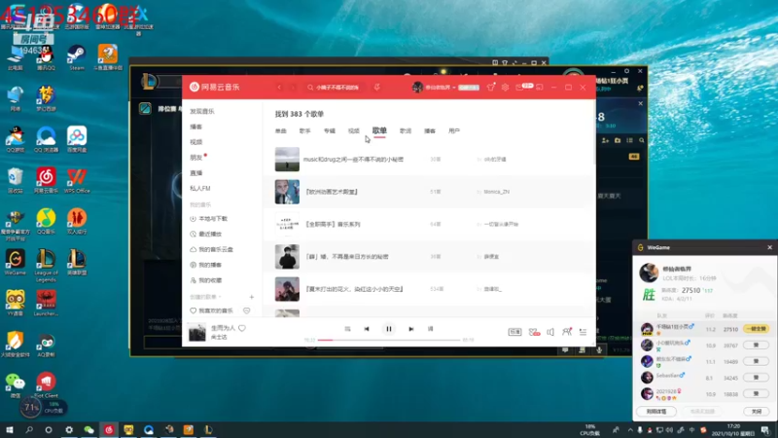Open the taskbar search magnifier

pos(29,430)
